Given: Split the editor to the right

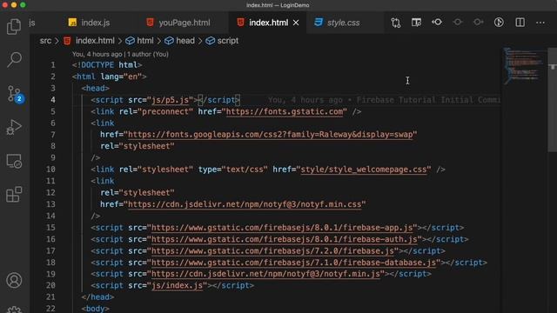Looking at the screenshot, I should (x=520, y=23).
